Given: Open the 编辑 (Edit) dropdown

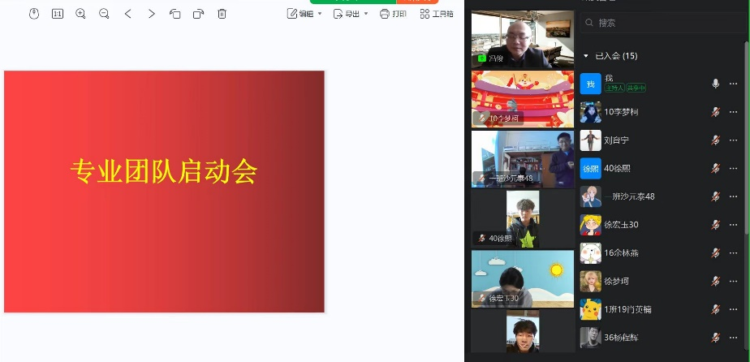Looking at the screenshot, I should tap(305, 14).
